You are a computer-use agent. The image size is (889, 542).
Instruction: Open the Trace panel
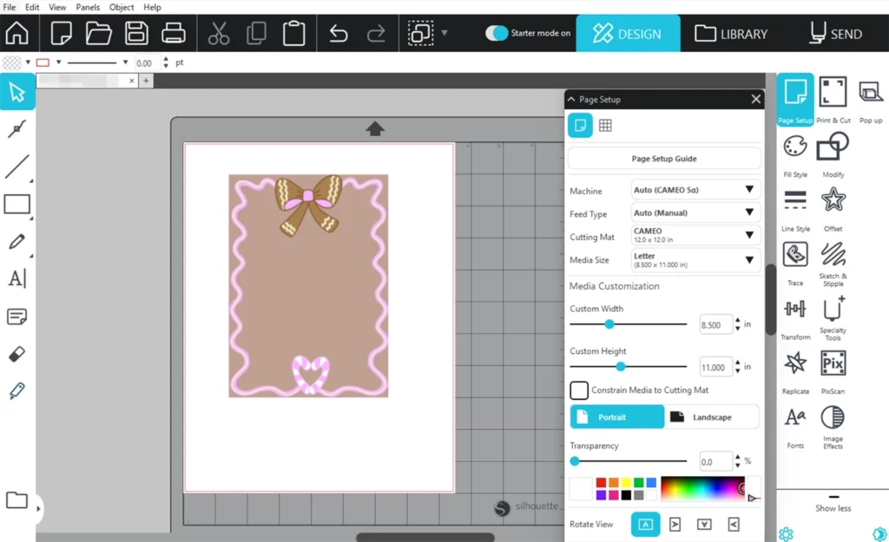point(795,255)
